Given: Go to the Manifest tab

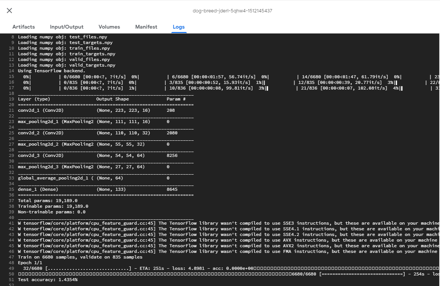Looking at the screenshot, I should point(146,27).
